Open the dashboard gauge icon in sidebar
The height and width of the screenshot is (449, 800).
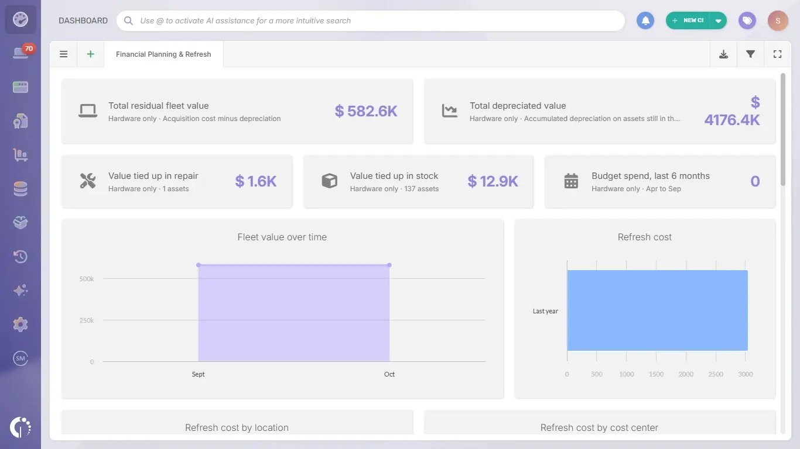coord(20,19)
